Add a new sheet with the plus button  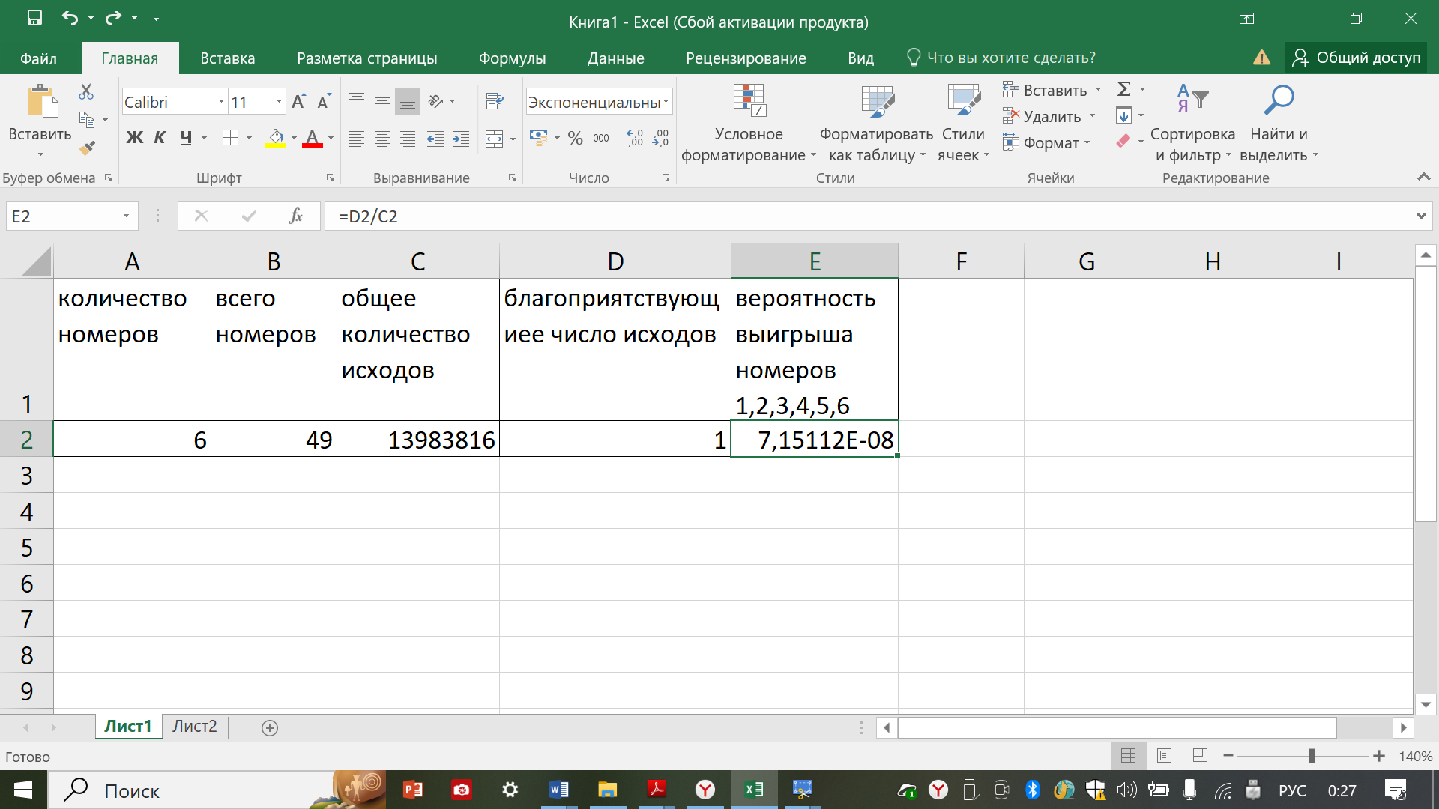(x=270, y=727)
